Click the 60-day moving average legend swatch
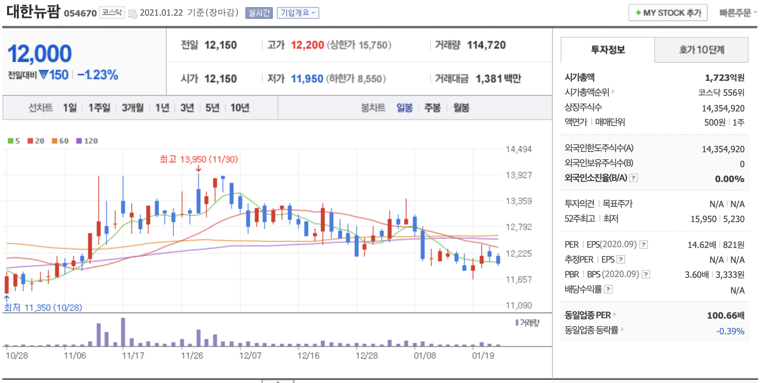The image size is (762, 383). point(55,141)
